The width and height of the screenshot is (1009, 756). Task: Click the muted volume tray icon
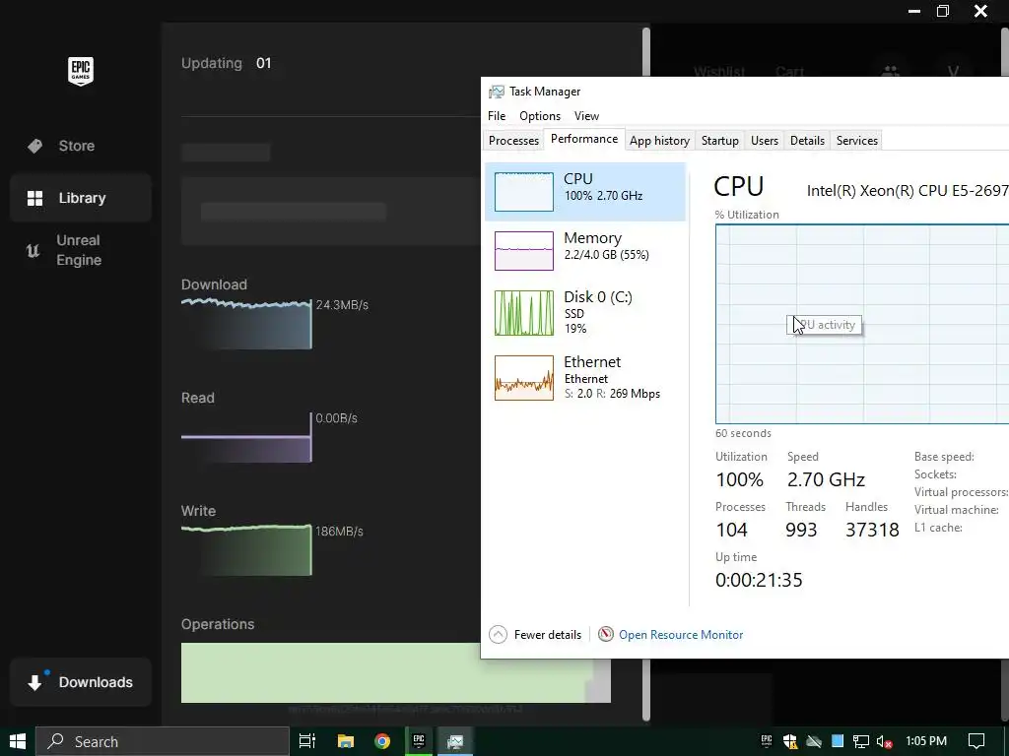[885, 741]
